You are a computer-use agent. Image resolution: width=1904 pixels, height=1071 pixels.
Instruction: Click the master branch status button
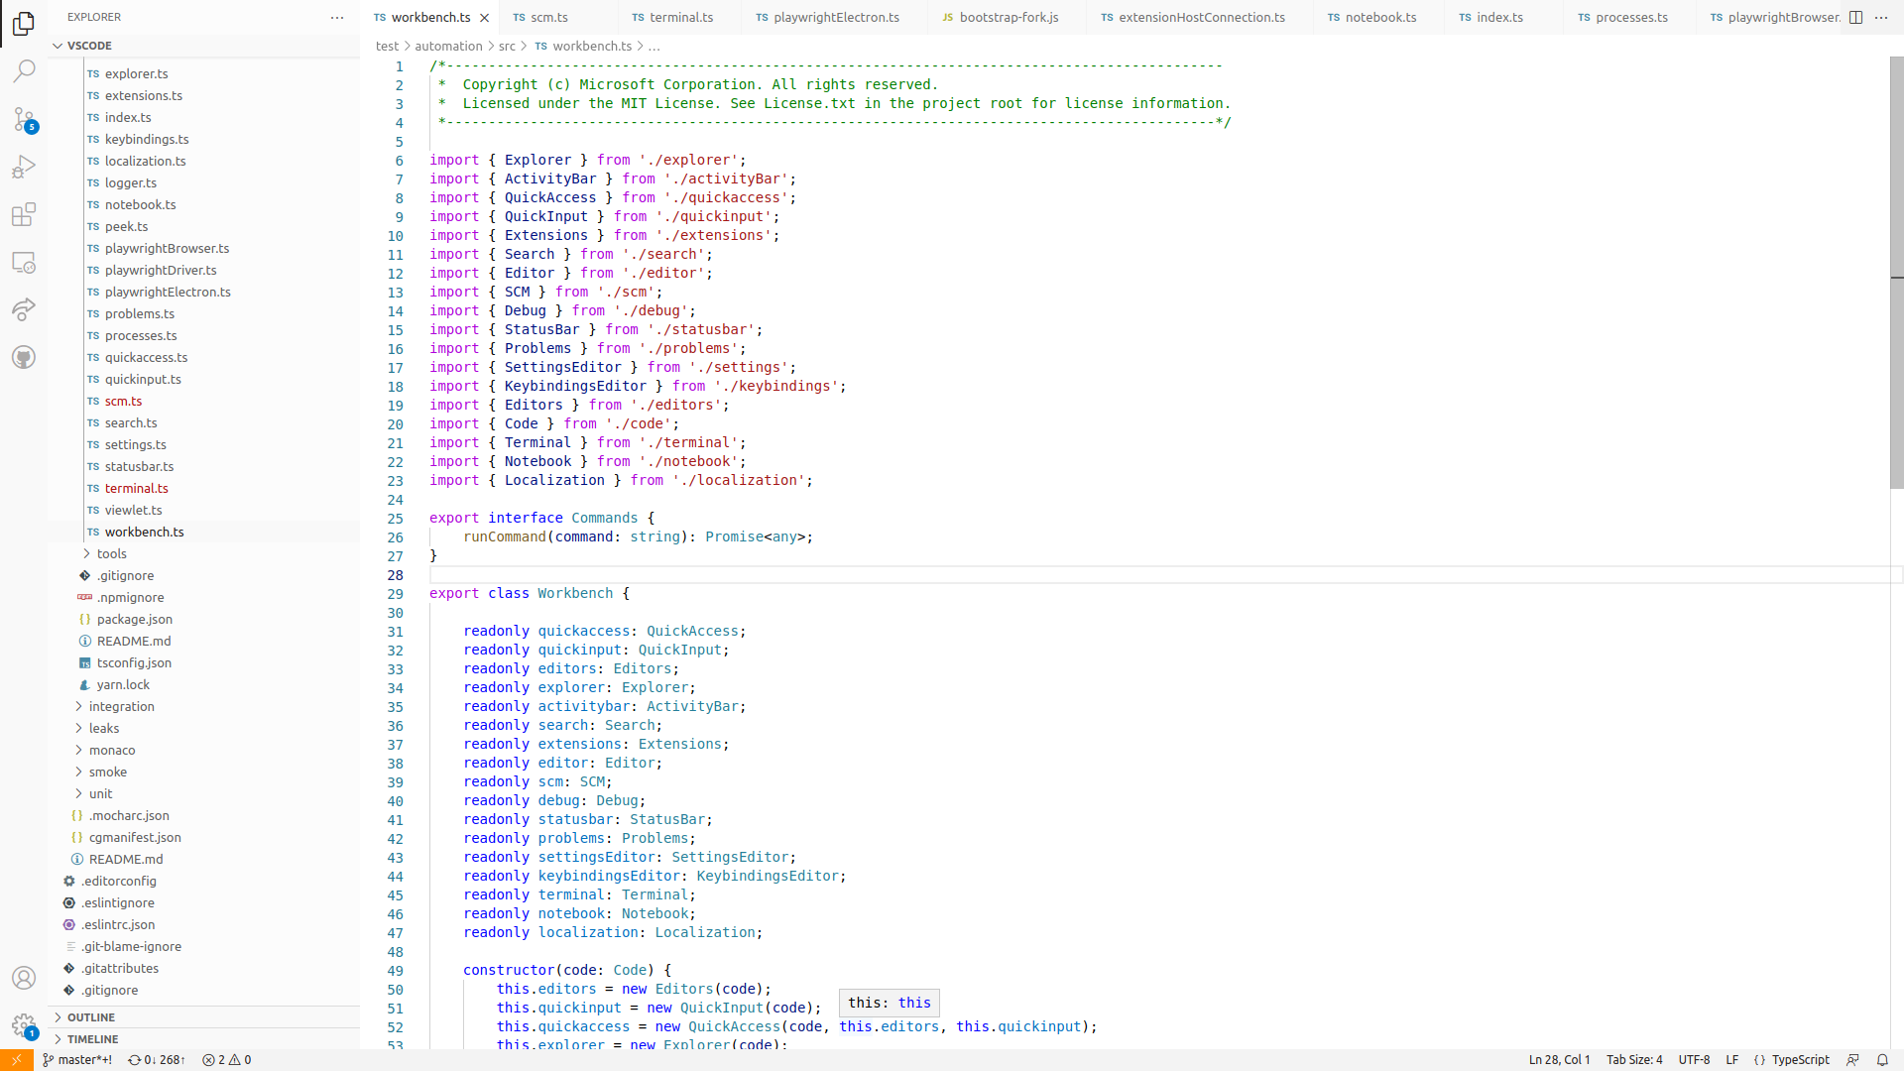click(77, 1059)
